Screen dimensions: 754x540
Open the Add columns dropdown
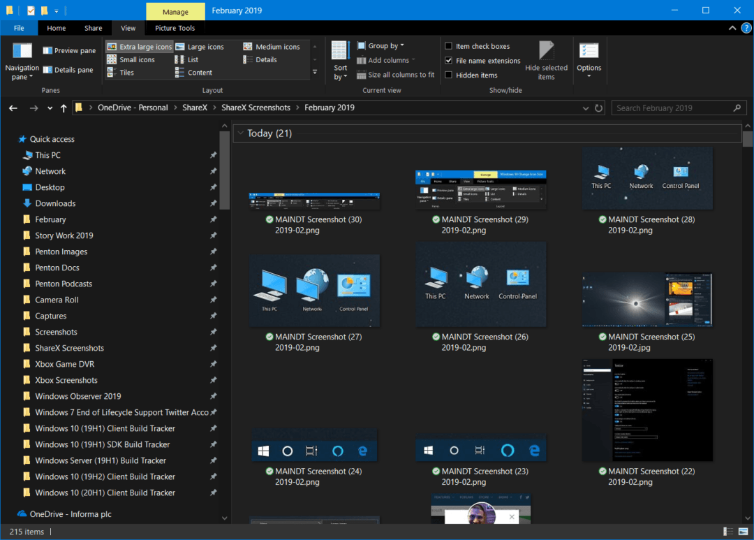(385, 60)
